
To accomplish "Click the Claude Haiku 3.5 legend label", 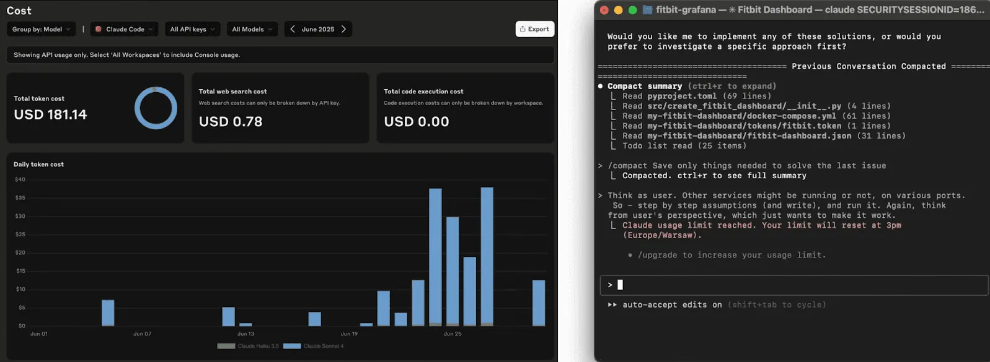I will click(x=259, y=346).
